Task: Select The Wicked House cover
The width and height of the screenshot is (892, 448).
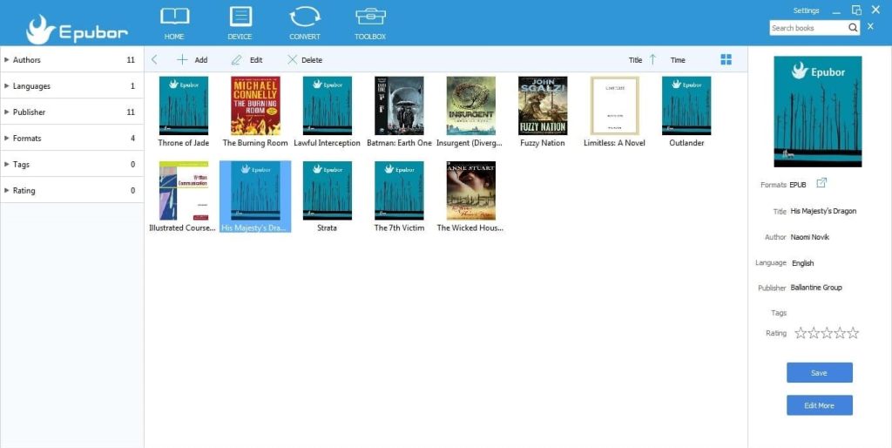Action: (x=470, y=191)
